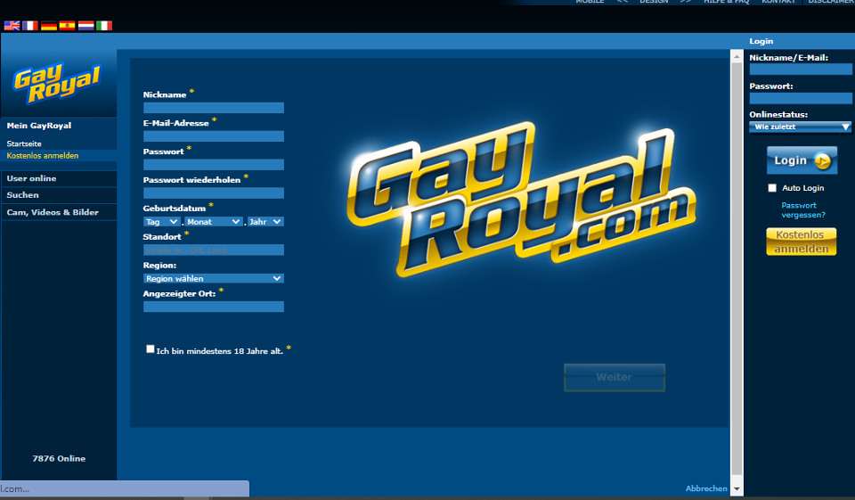Select the Italian flag icon

click(x=104, y=26)
